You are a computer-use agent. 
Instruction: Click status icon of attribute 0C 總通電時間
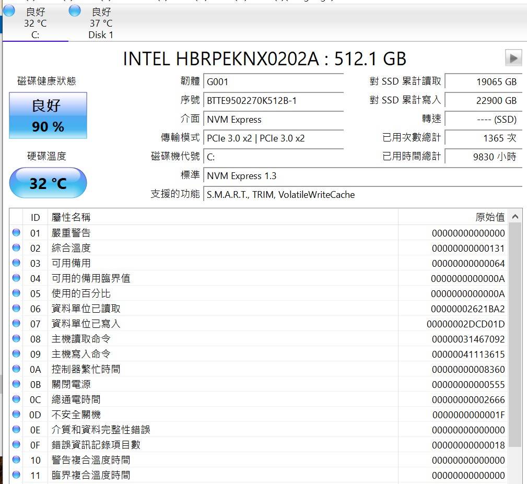click(16, 399)
